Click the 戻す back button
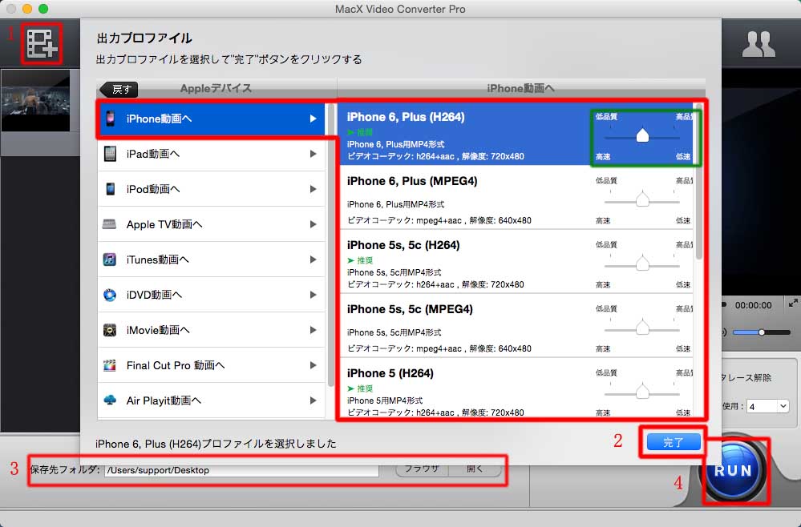This screenshot has width=801, height=527. (x=119, y=89)
